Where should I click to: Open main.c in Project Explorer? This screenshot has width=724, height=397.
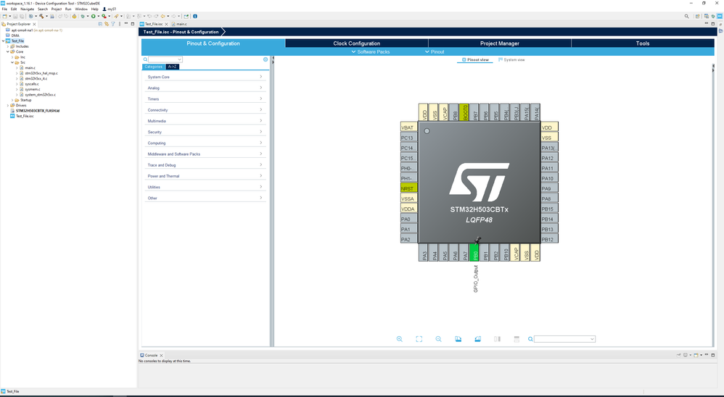click(30, 68)
